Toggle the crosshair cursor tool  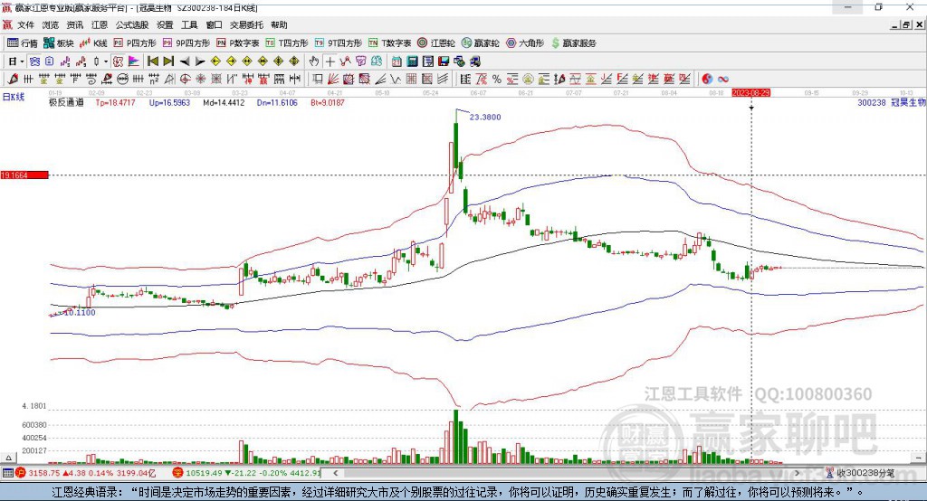(x=330, y=61)
